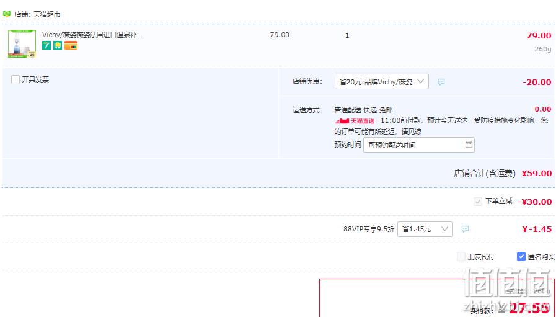Screen dimensions: 556x317
Task: Click the -20.00 store discount amount
Action: point(537,82)
